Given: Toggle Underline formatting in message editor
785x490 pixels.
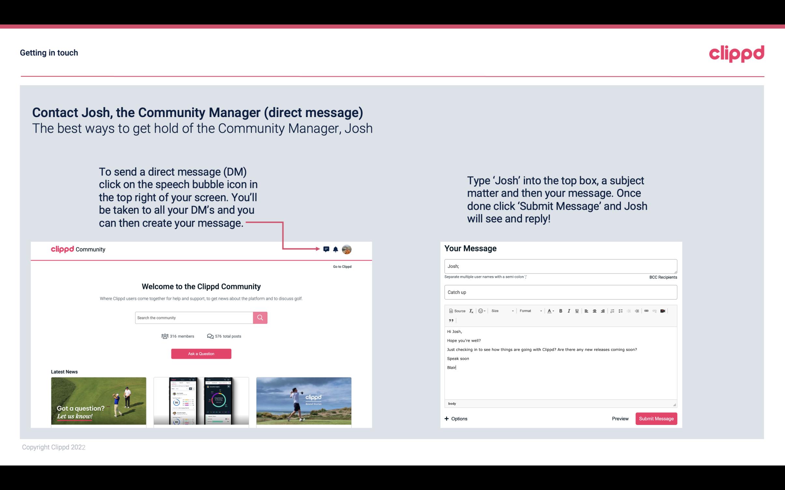Looking at the screenshot, I should pos(578,311).
